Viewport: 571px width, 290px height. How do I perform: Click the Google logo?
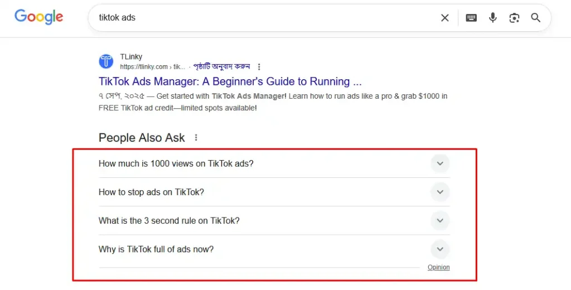point(39,17)
